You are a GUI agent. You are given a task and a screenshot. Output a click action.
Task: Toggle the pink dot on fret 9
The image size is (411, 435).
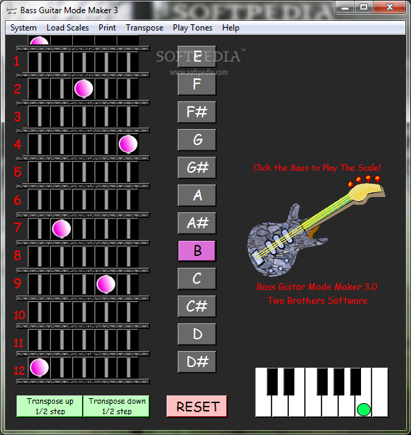[106, 284]
